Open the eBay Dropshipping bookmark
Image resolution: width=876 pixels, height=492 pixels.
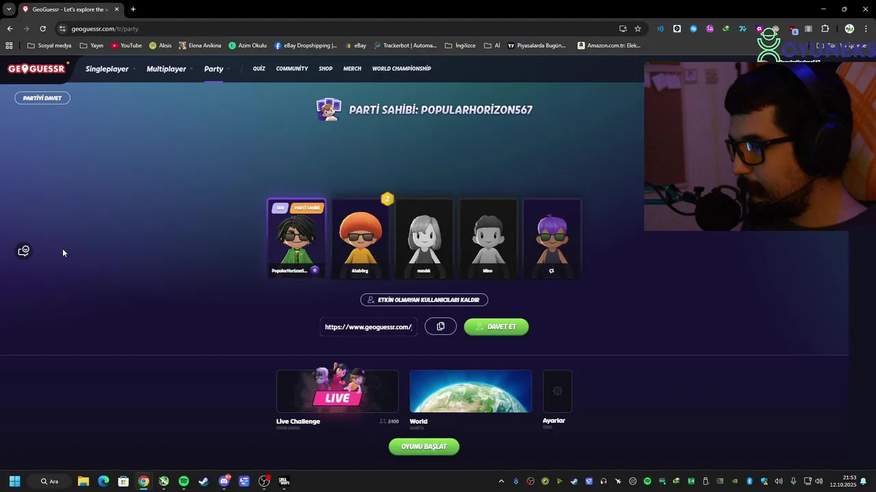point(306,46)
